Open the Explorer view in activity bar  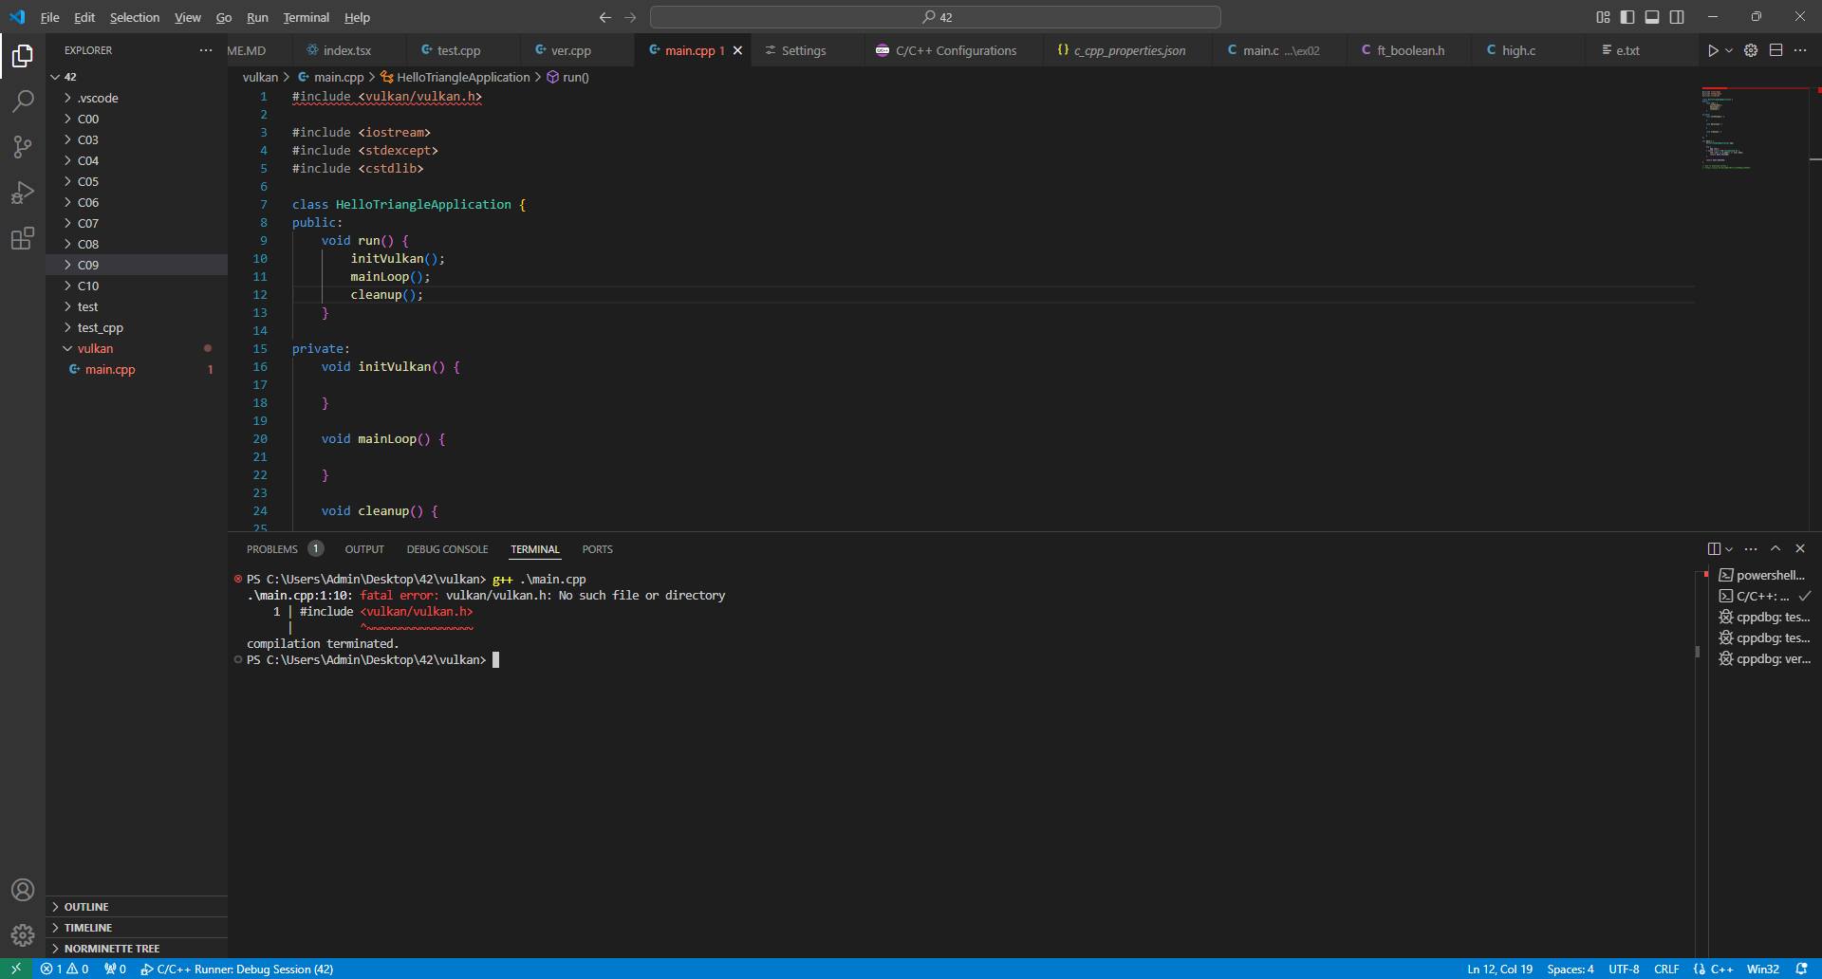click(x=23, y=56)
